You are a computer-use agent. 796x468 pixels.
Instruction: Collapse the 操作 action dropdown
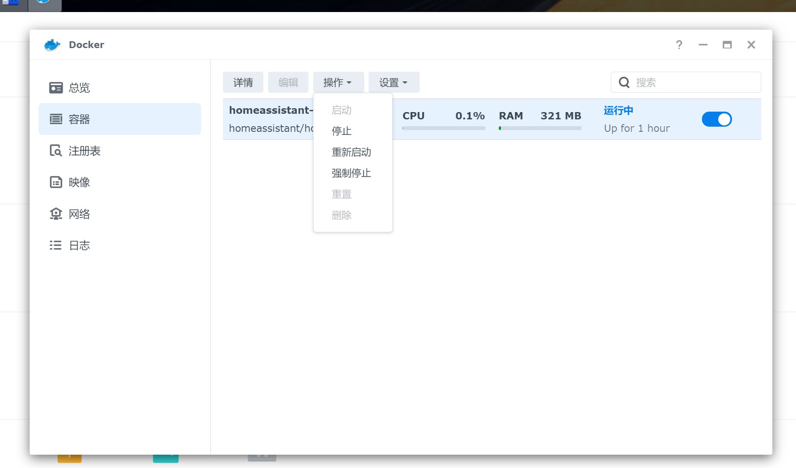click(x=338, y=82)
